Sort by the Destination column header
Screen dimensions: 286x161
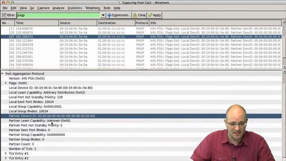tap(116, 23)
